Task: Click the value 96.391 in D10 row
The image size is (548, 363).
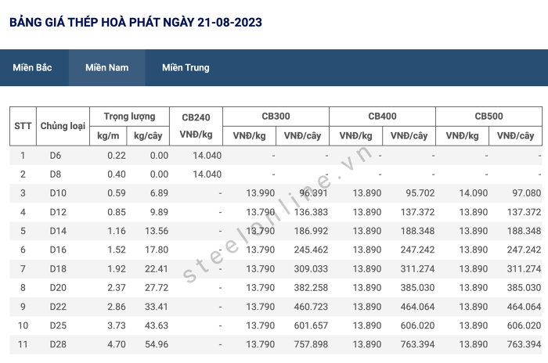Action: 313,193
